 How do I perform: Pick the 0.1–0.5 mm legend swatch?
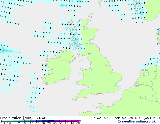(x=4, y=121)
